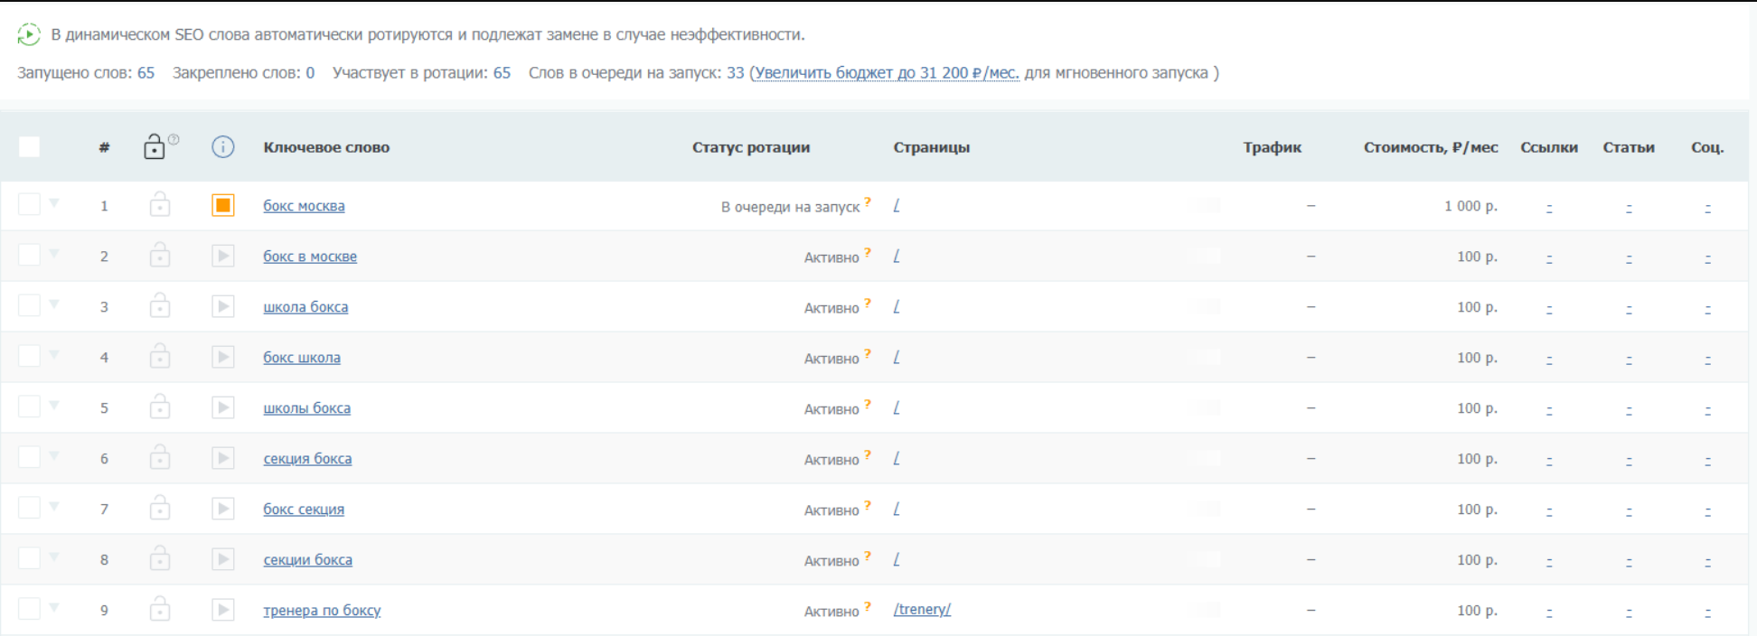
Task: Click the play icon in бокс школа row
Action: click(x=222, y=357)
